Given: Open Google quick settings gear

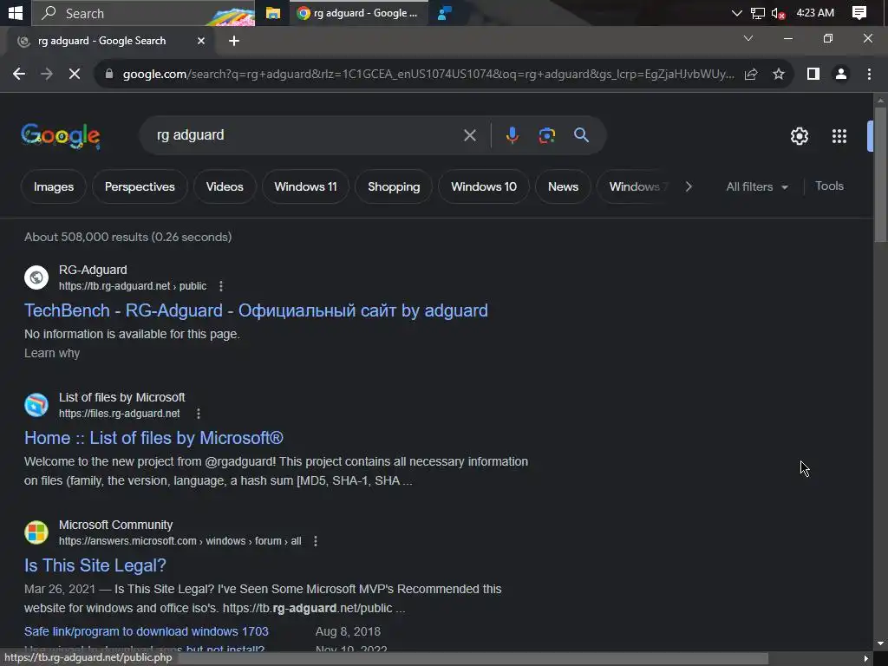Looking at the screenshot, I should coord(799,136).
